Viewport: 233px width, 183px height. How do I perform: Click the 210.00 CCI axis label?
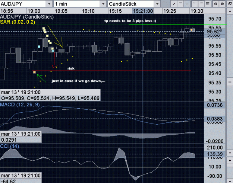215,148
